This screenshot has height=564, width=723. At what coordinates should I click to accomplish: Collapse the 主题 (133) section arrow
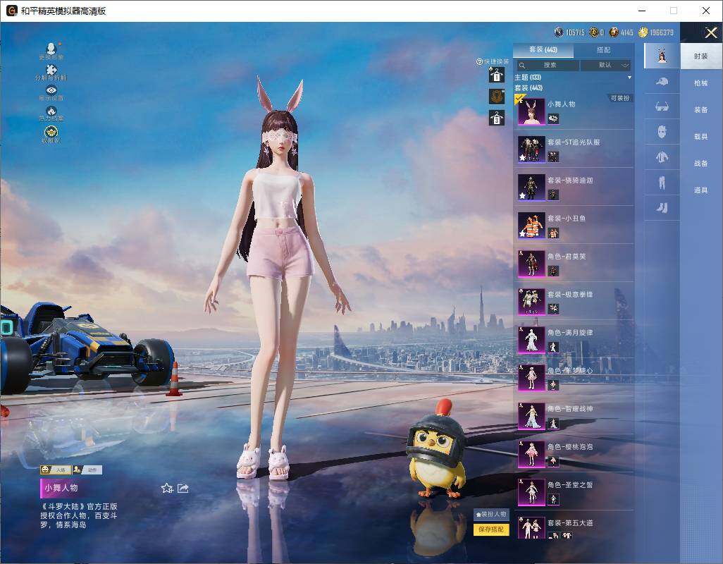[x=629, y=78]
